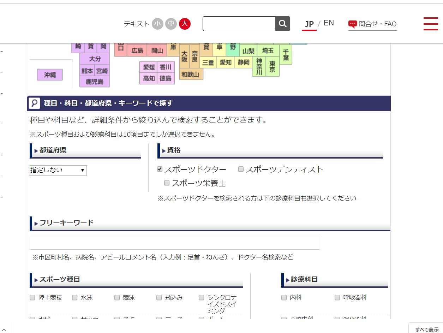The width and height of the screenshot is (443, 333).
Task: Set text size to large (大)
Action: click(185, 24)
